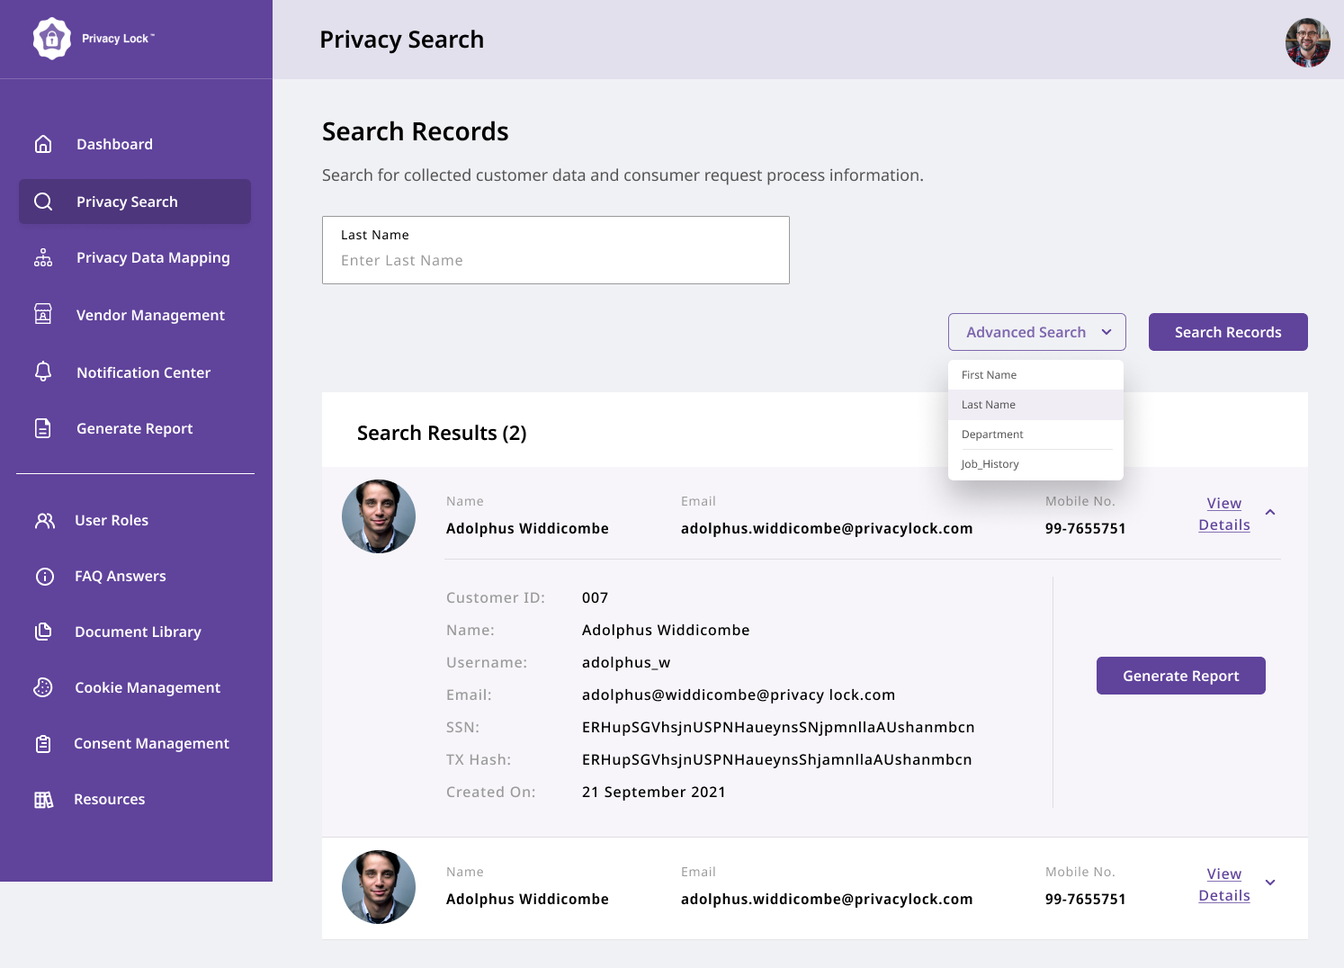Open the user profile avatar
The width and height of the screenshot is (1344, 968).
pos(1309,40)
